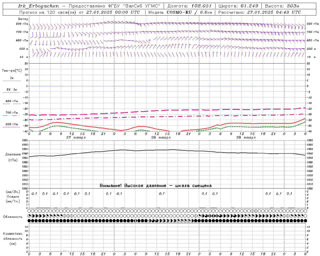Click the Конвективн. облачность label
Viewport: 320px width, 256px height.
13,236
